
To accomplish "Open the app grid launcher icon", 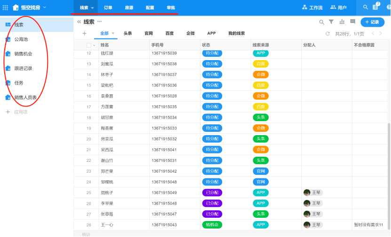I will pos(6,8).
